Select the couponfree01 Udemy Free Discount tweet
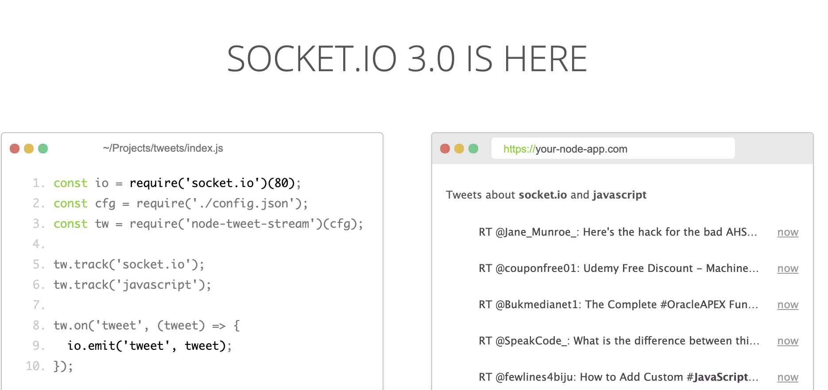 click(619, 268)
